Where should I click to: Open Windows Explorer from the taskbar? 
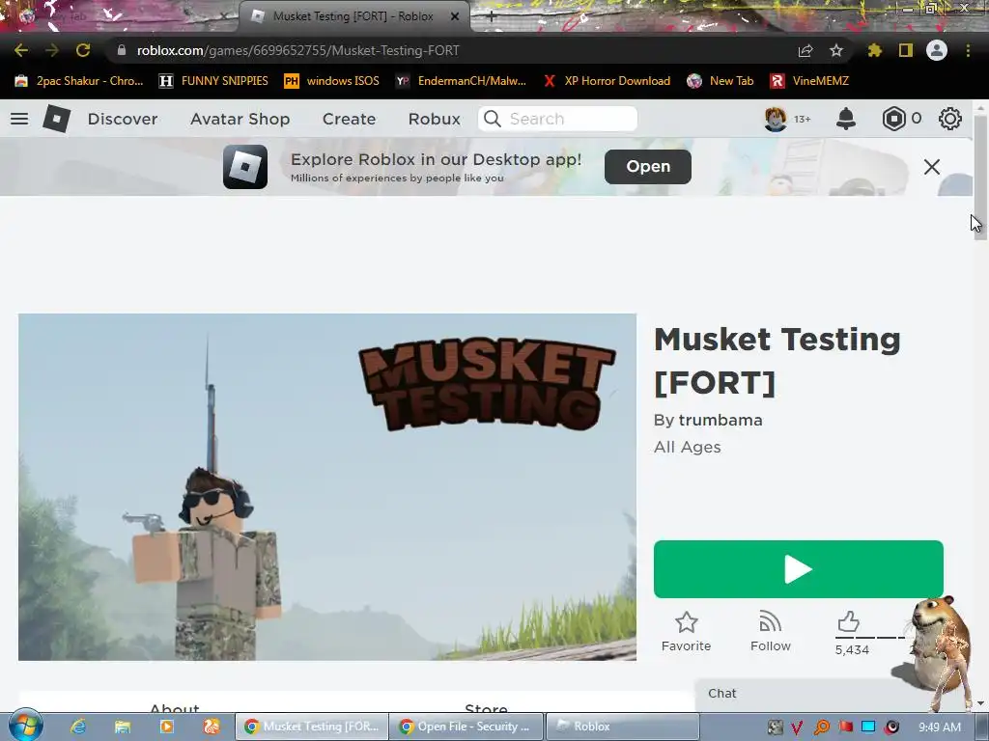point(123,727)
